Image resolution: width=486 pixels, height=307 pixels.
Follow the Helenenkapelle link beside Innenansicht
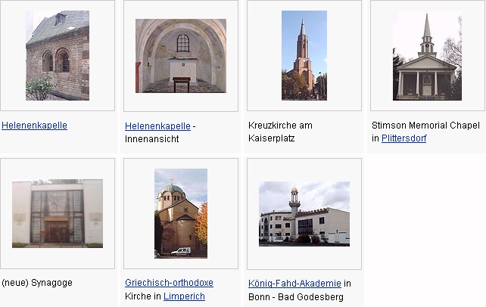click(x=157, y=126)
